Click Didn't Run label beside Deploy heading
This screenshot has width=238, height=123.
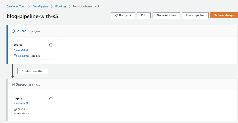tap(35, 85)
